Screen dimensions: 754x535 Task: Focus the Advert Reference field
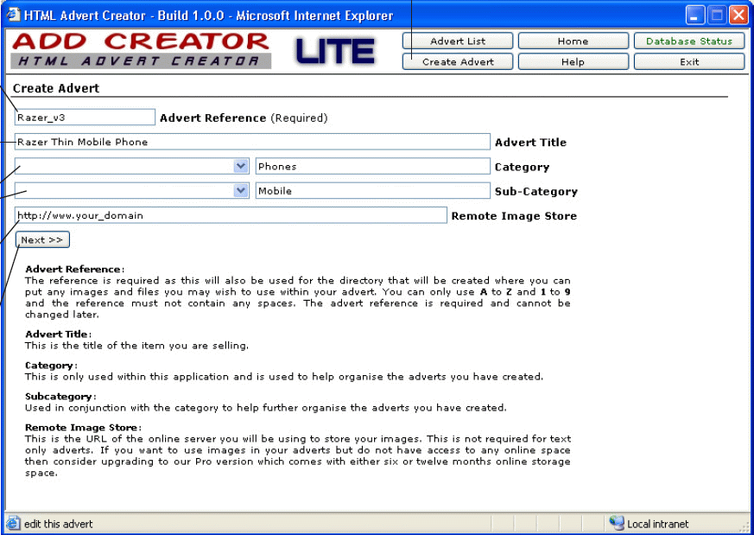[85, 117]
